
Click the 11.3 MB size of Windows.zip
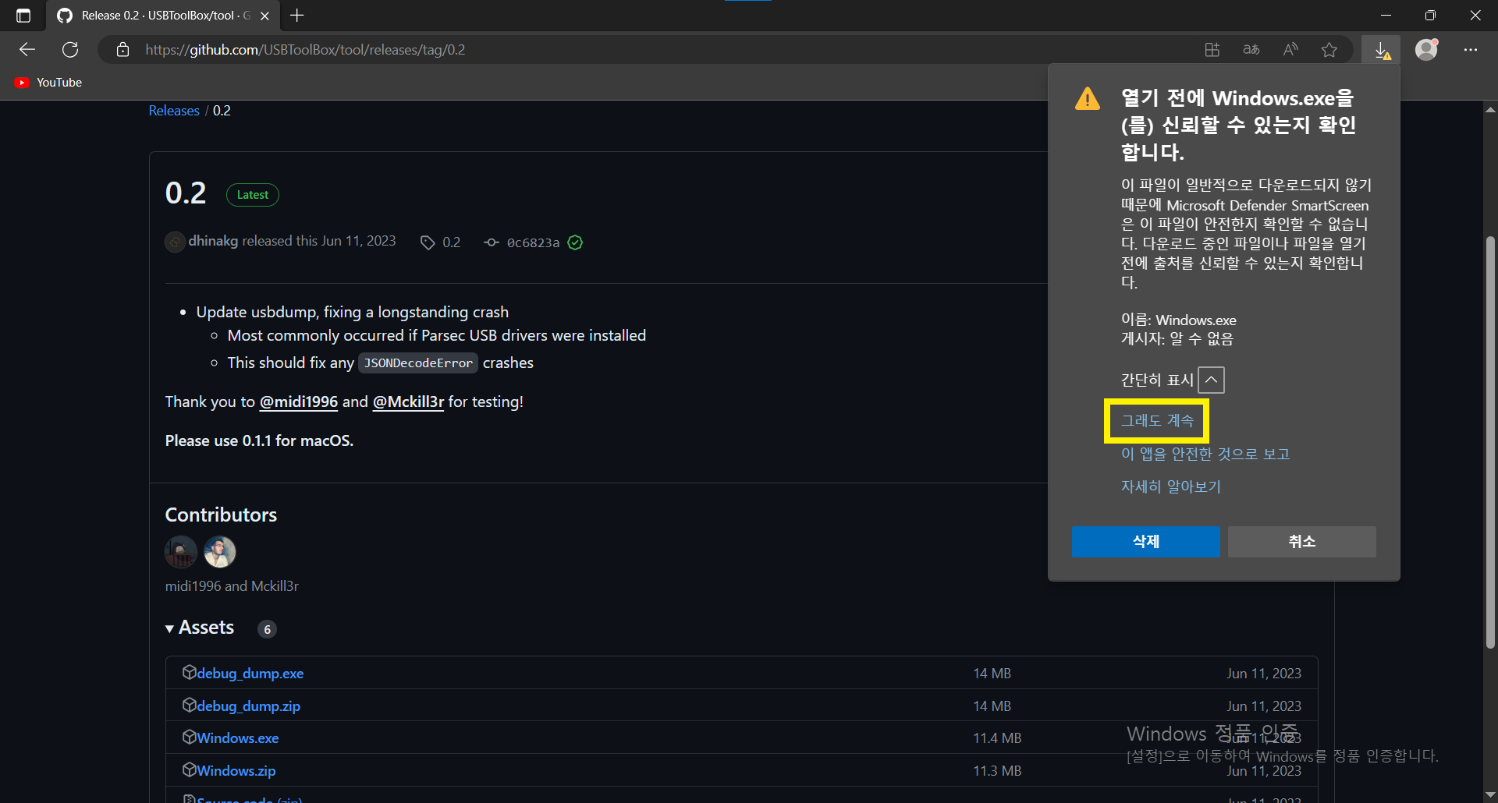coord(997,770)
